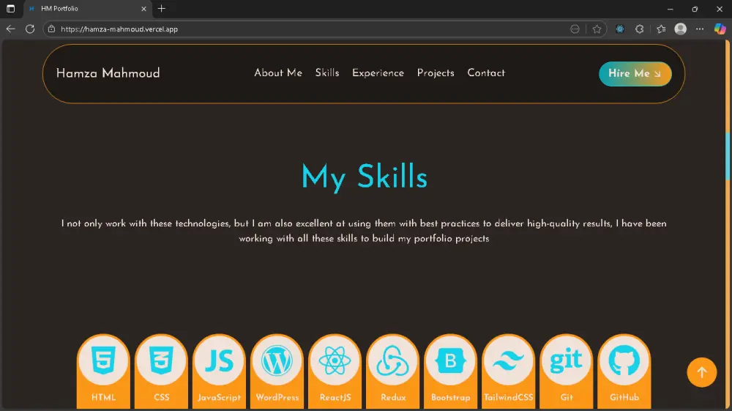The width and height of the screenshot is (732, 411).
Task: Open the browser profile avatar
Action: 681,29
